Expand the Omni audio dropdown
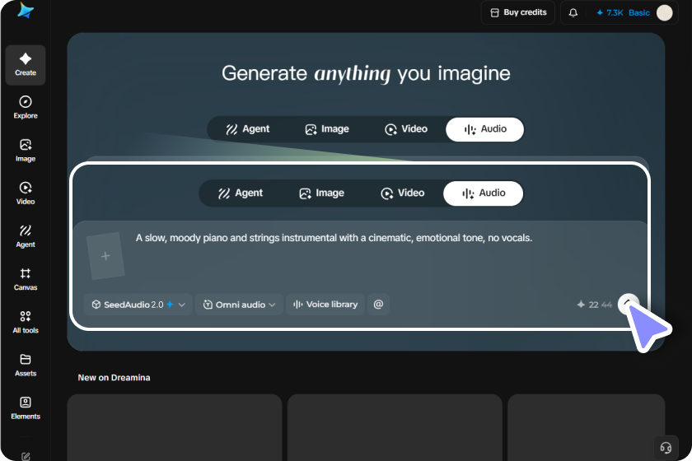Image resolution: width=692 pixels, height=461 pixels. (239, 305)
